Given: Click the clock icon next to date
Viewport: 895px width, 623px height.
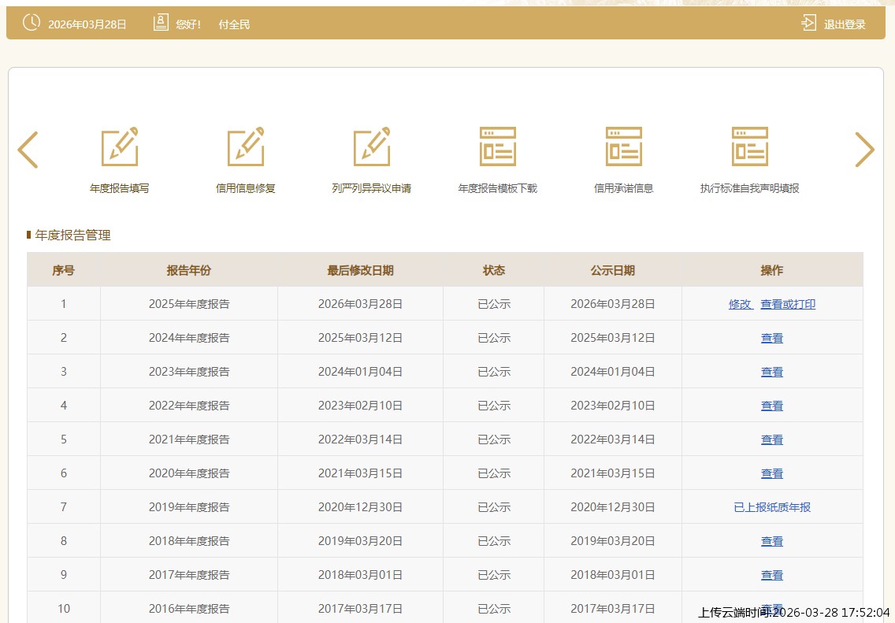Looking at the screenshot, I should pyautogui.click(x=32, y=24).
